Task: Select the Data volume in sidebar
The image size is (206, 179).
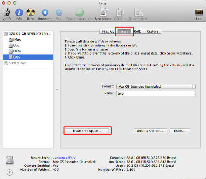Action: tap(28, 51)
